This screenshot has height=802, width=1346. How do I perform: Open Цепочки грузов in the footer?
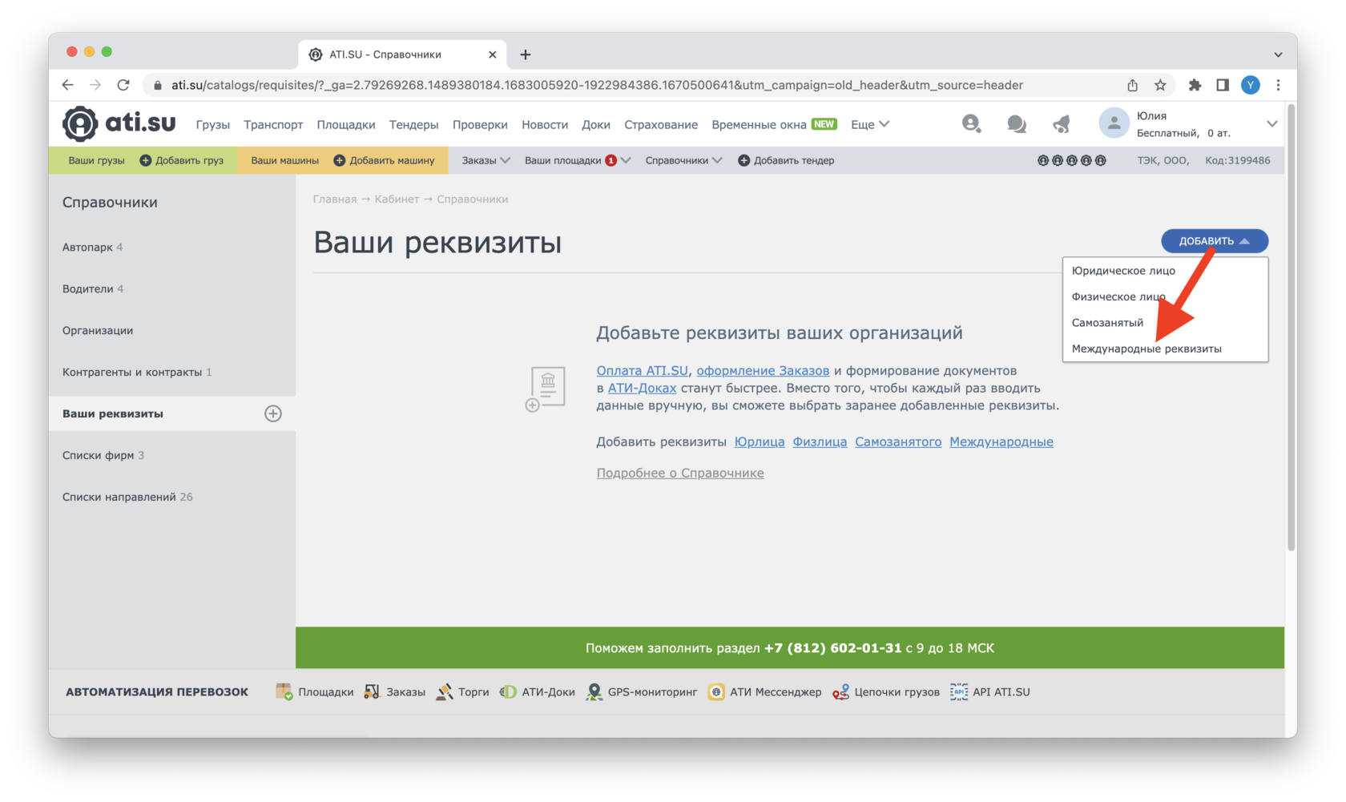(885, 692)
